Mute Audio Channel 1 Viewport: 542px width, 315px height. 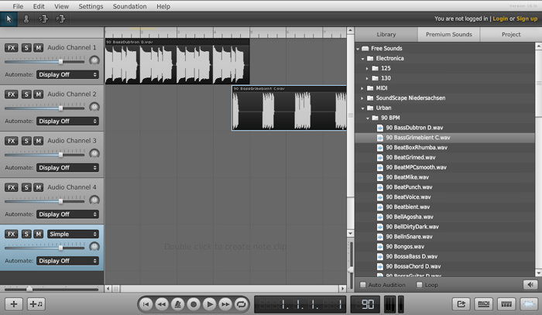tap(39, 48)
